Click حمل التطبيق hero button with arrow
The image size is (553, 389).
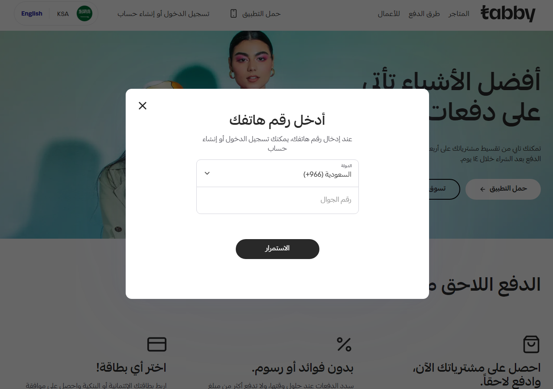503,189
